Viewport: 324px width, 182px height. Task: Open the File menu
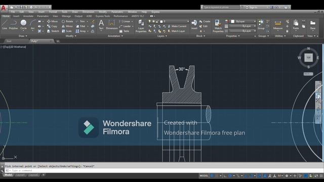(13, 12)
